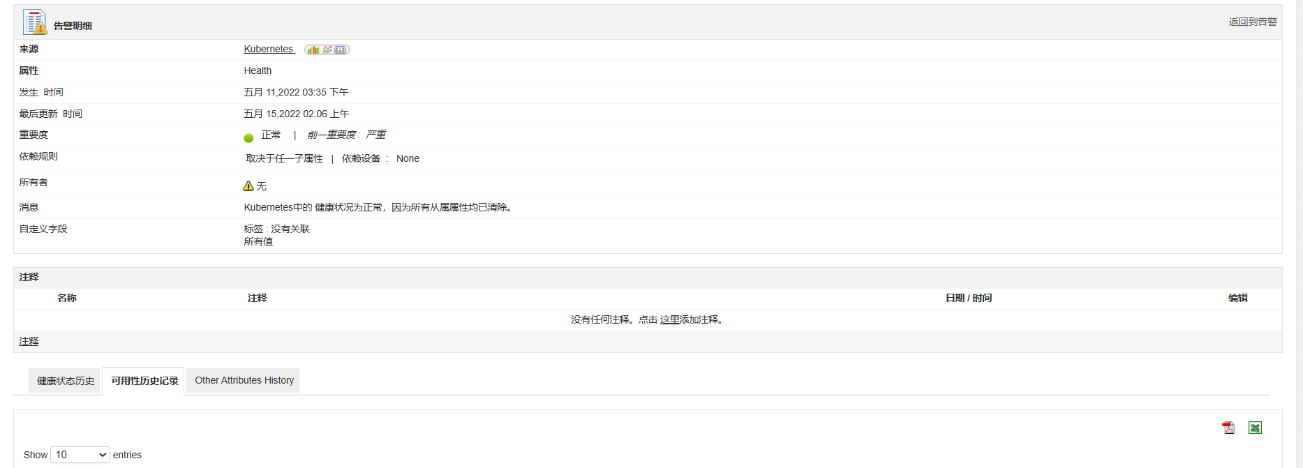The image size is (1303, 468).
Task: Open the Show entries dropdown
Action: coord(80,455)
